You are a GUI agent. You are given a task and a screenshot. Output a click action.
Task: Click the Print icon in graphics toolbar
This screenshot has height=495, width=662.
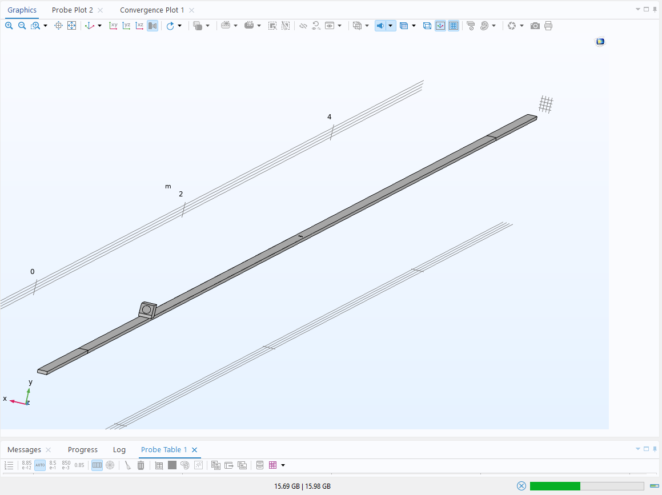(548, 26)
